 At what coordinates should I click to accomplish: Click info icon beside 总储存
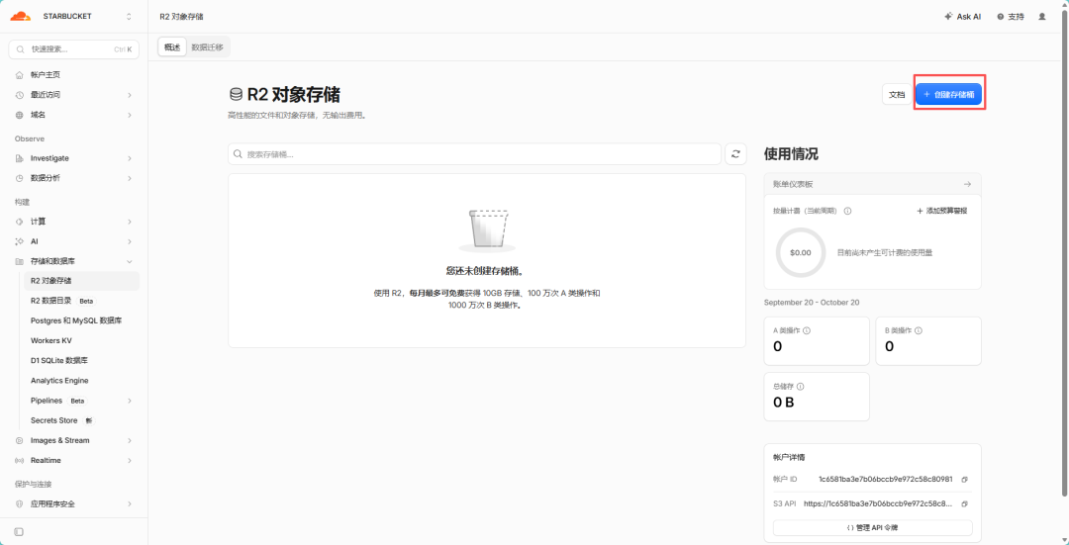coord(800,387)
